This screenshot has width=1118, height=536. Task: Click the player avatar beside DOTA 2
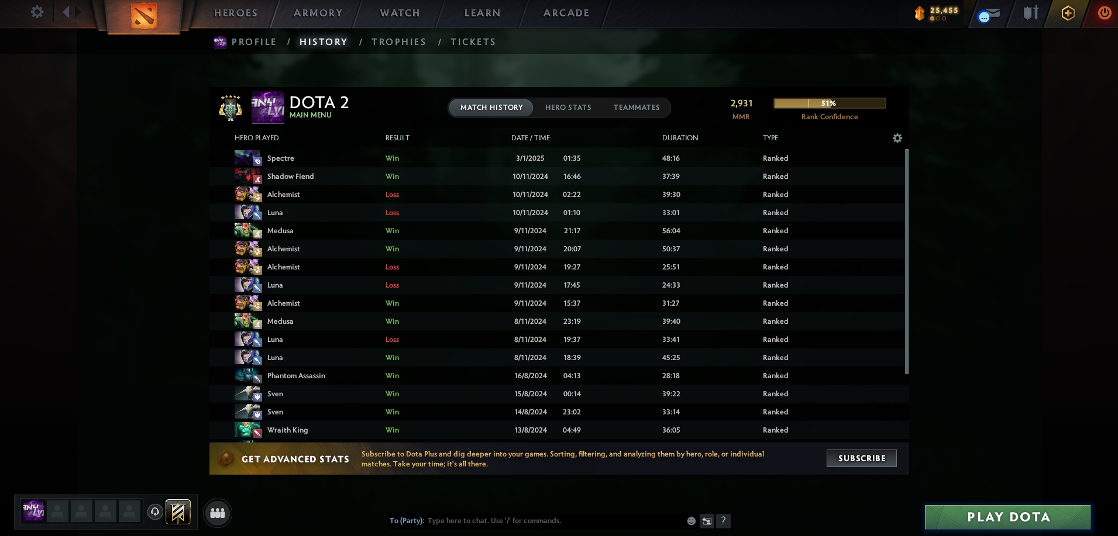(267, 108)
